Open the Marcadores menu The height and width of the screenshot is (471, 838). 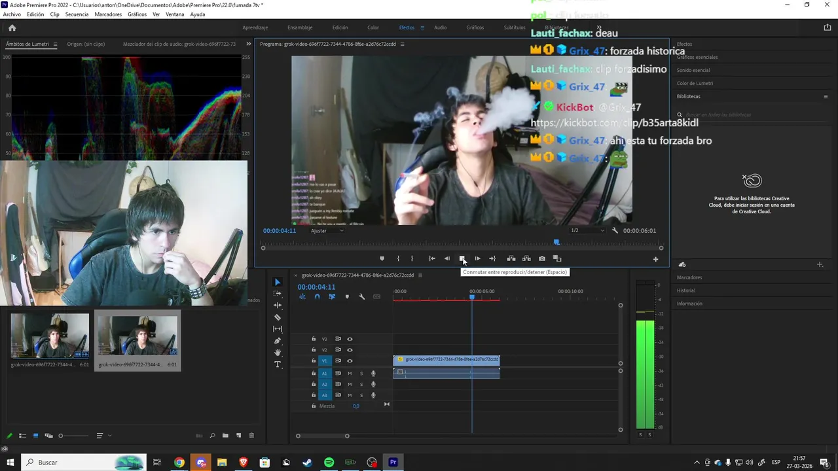click(x=108, y=14)
